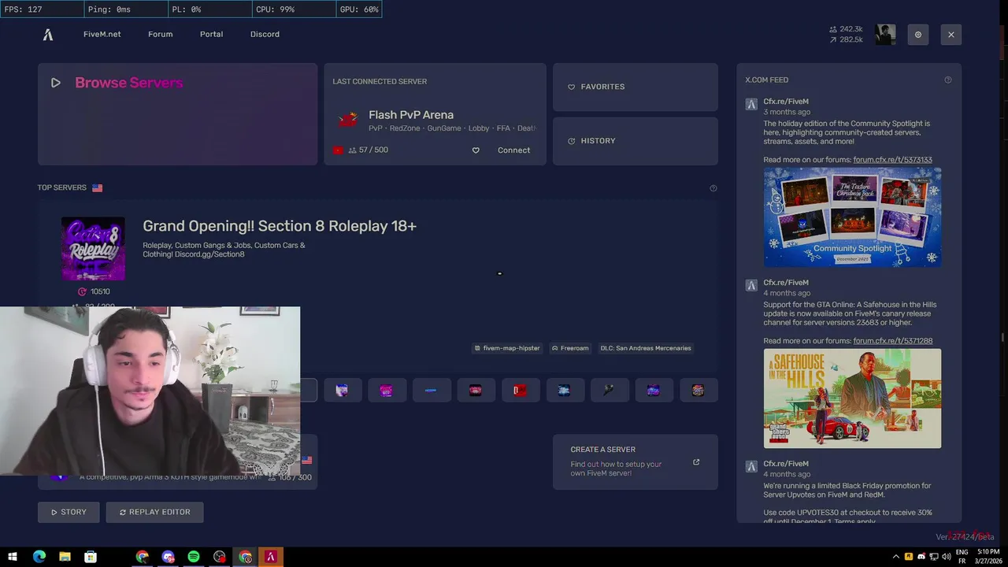Screen dimensions: 1008x567
Task: Click the fivem-map-hipster tag
Action: coord(507,348)
